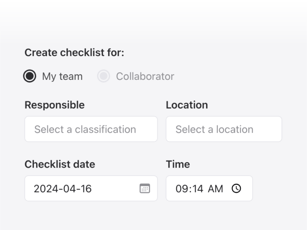Click the "Collaborator" option label
Image resolution: width=307 pixels, height=230 pixels.
(145, 76)
